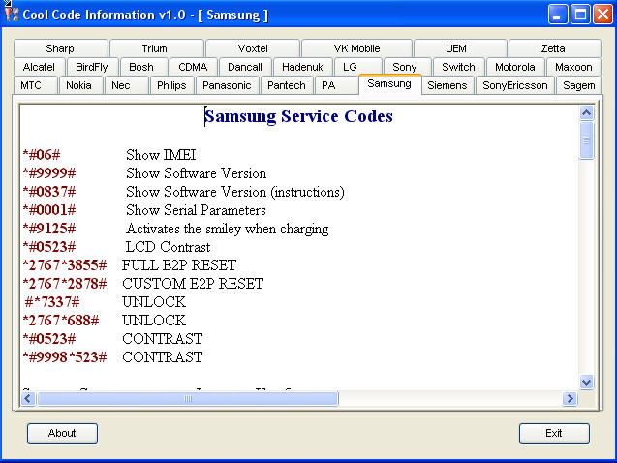
Task: Click 'Show Serial Parameters' text
Action: 196,210
